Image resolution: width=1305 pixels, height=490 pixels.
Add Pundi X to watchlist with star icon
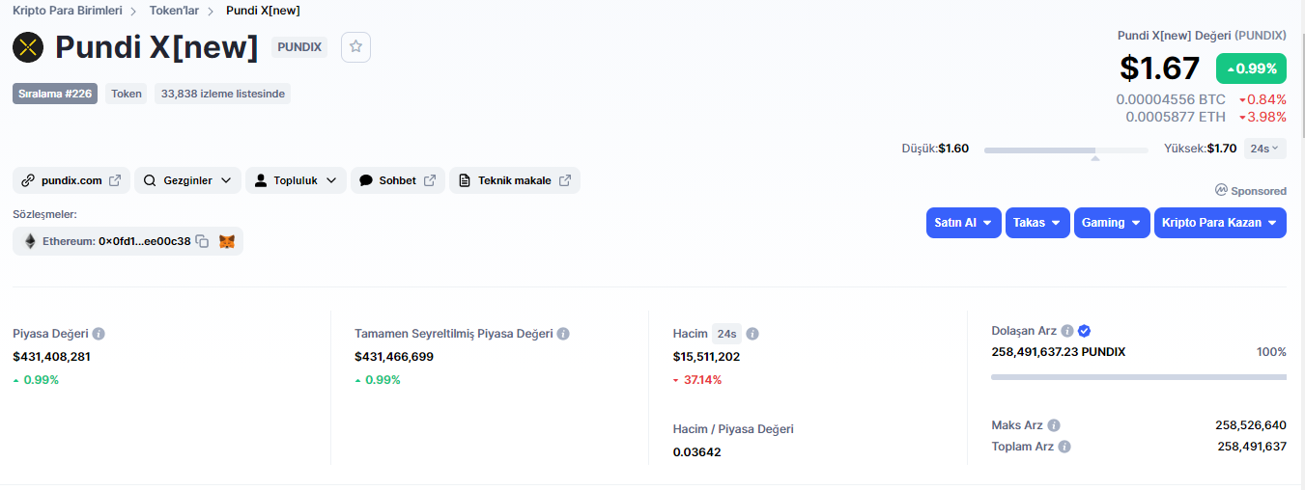355,46
